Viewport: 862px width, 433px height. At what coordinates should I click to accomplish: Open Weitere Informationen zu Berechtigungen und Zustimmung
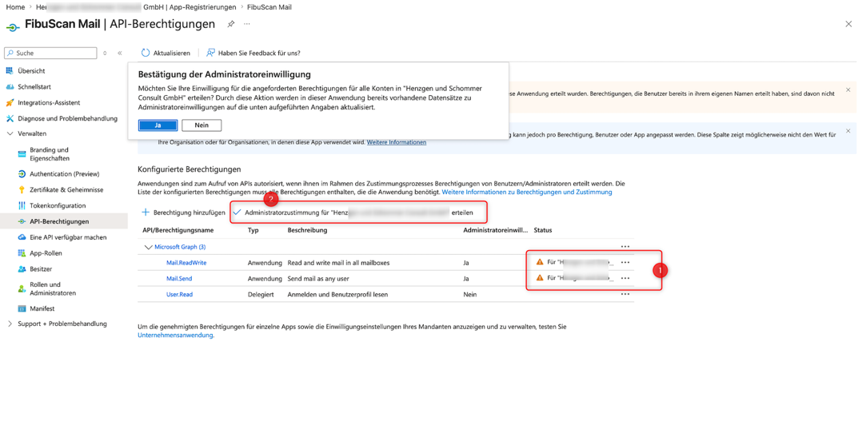click(x=527, y=193)
